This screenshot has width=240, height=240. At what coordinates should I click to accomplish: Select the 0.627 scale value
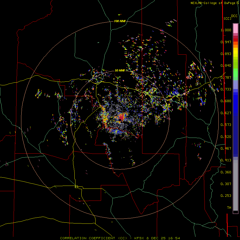(226, 113)
